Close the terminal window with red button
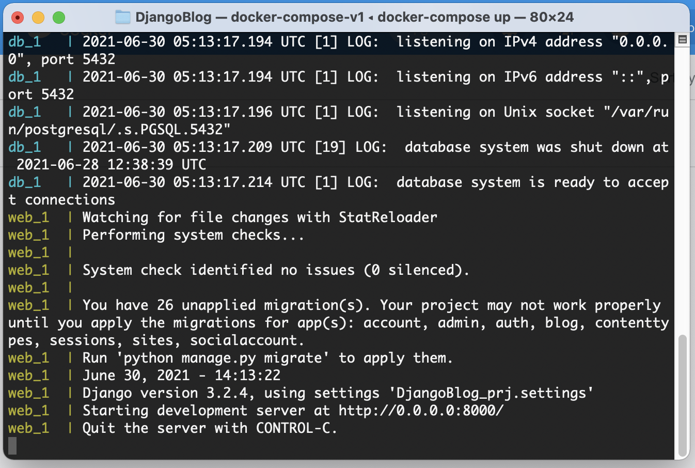This screenshot has height=468, width=695. pos(18,18)
